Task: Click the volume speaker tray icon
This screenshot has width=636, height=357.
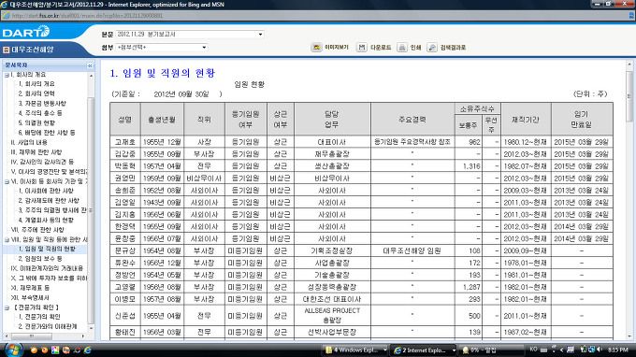Action: click(x=600, y=350)
